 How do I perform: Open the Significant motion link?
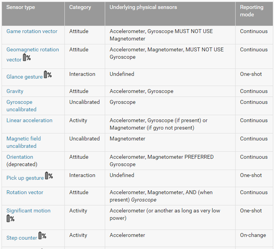click(x=28, y=210)
